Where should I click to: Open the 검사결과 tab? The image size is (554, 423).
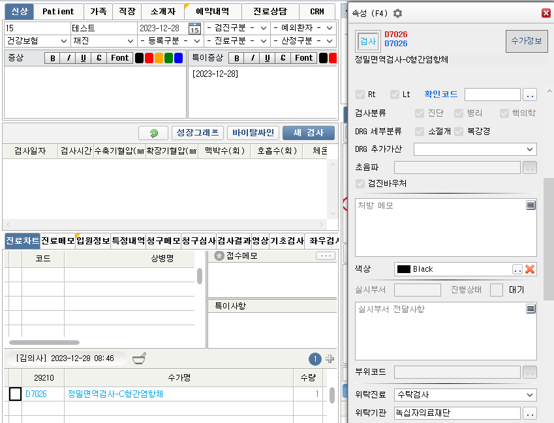pos(233,241)
